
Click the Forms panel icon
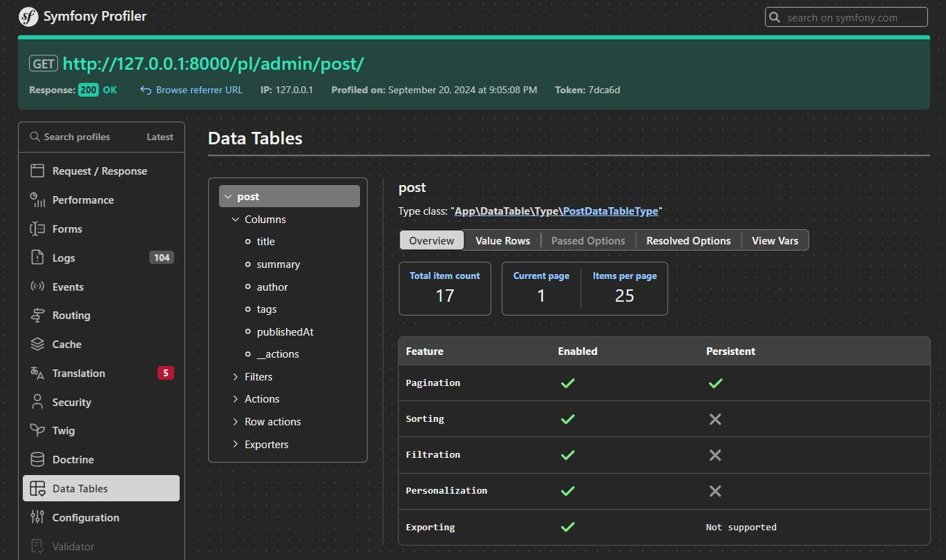tap(38, 229)
